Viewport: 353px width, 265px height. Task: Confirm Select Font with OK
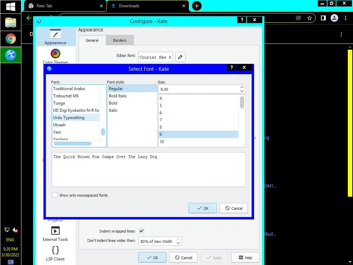coord(203,208)
